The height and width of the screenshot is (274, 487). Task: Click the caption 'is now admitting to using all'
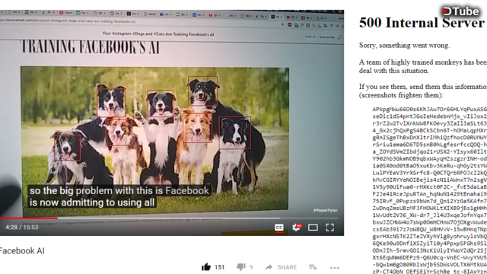coord(92,202)
